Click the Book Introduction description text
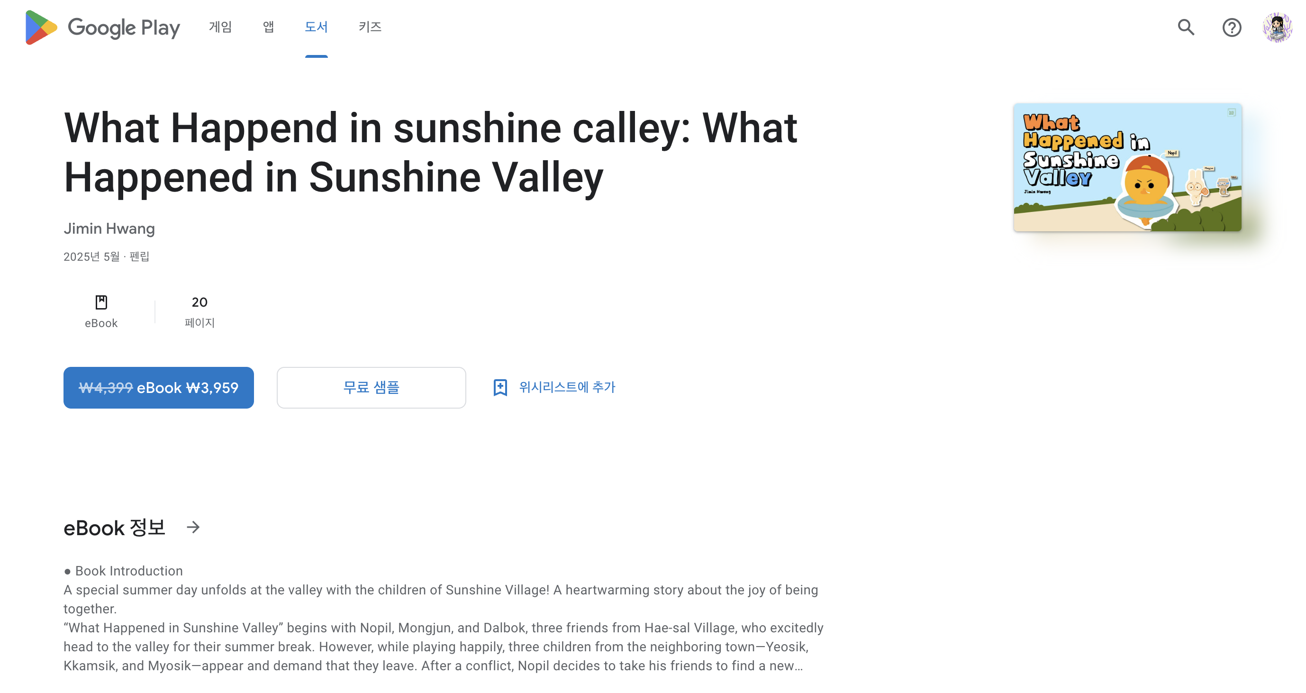 click(x=444, y=618)
